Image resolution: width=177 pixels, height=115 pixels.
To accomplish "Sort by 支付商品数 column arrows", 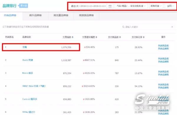I will [x=120, y=37].
